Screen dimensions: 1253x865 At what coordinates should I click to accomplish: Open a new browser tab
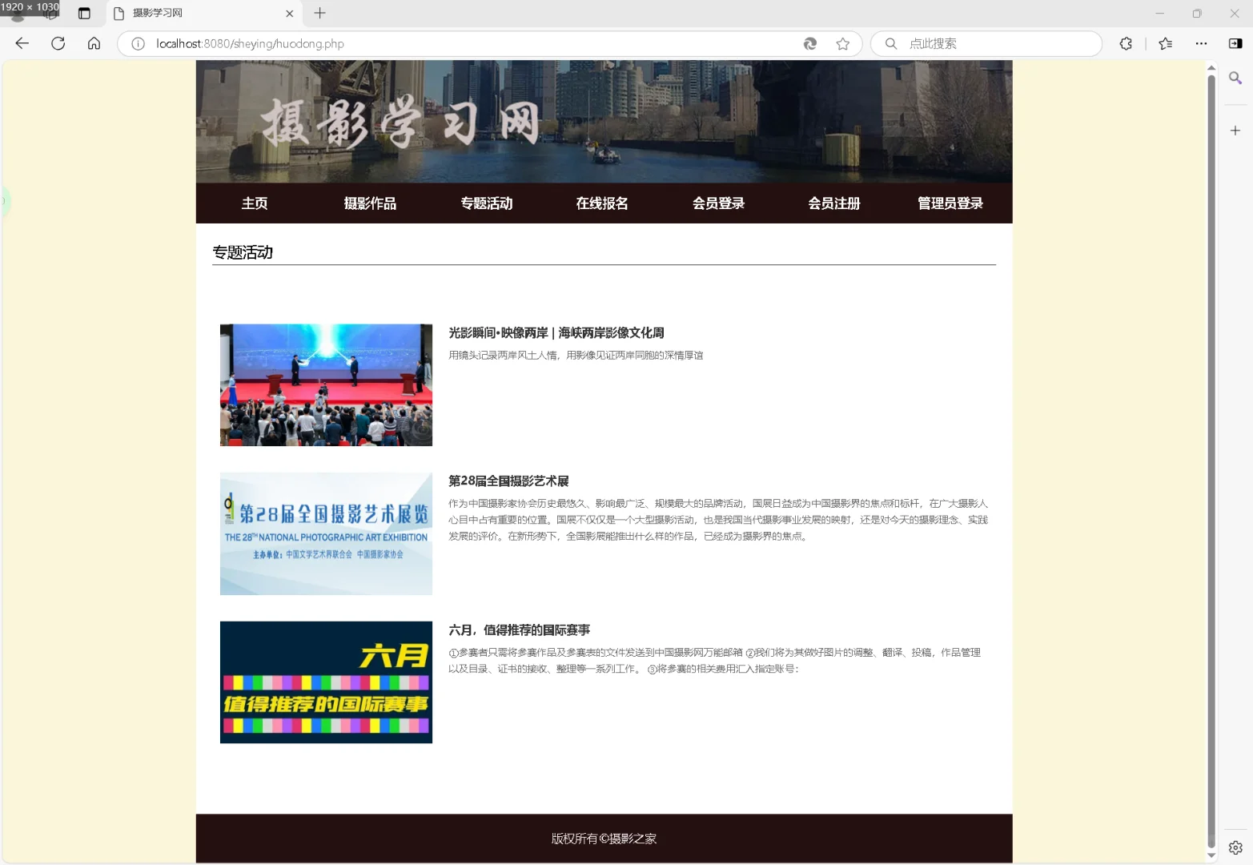coord(319,13)
